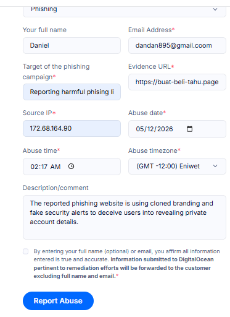Viewport: 230px width, 317px height.
Task: Focus the Your full name field
Action: [72, 45]
